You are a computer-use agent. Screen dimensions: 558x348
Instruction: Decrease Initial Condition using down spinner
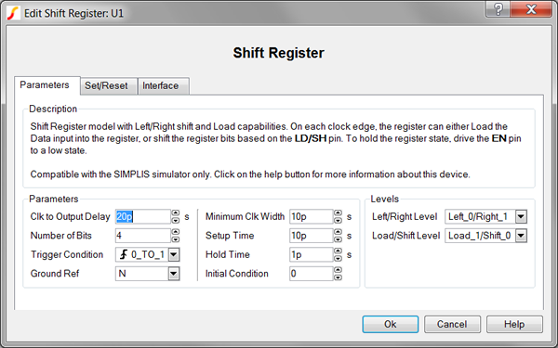click(x=339, y=277)
